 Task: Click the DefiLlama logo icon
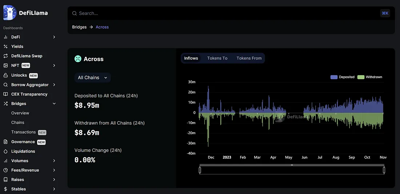(10, 13)
